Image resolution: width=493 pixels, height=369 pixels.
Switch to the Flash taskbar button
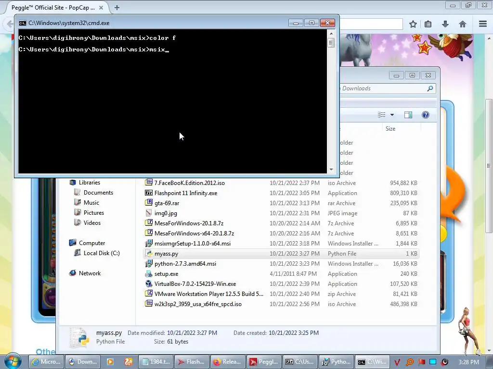192,362
